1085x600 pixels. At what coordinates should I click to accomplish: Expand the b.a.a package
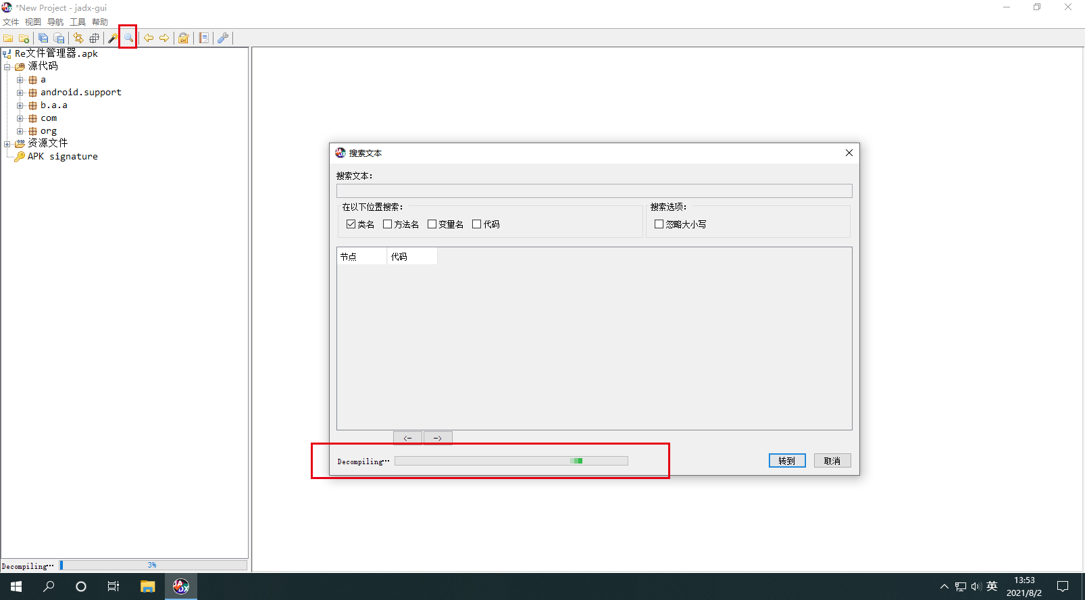coord(20,105)
